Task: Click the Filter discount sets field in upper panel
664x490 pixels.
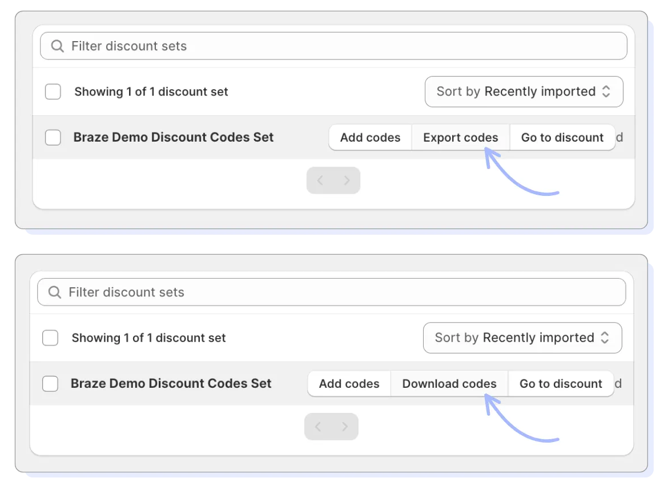Action: pyautogui.click(x=333, y=46)
